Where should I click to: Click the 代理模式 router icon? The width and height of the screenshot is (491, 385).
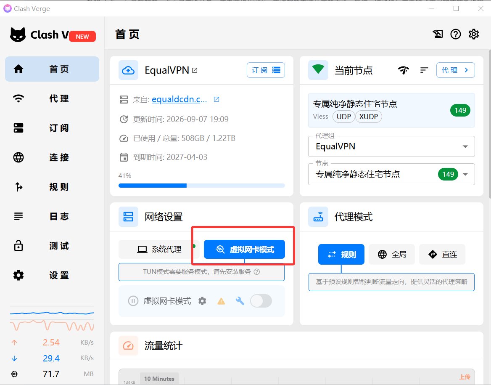click(x=318, y=217)
